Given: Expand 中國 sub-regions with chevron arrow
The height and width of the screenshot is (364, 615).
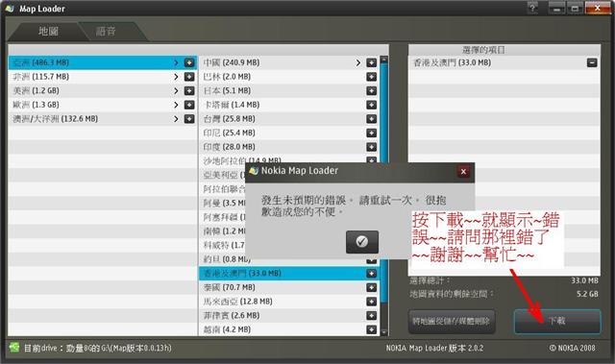Looking at the screenshot, I should point(358,62).
